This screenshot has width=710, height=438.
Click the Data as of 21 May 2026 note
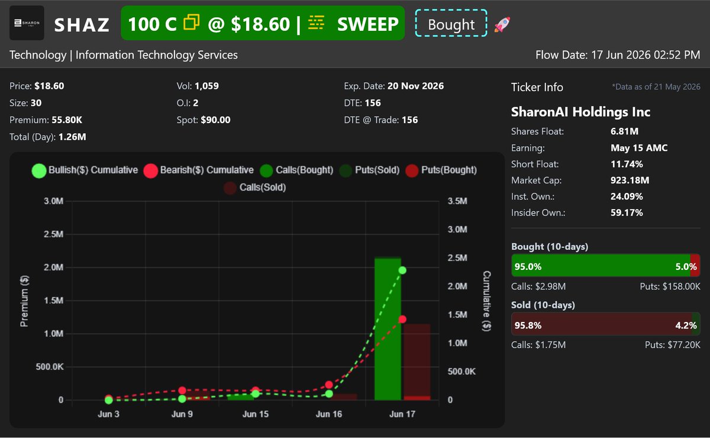click(656, 87)
